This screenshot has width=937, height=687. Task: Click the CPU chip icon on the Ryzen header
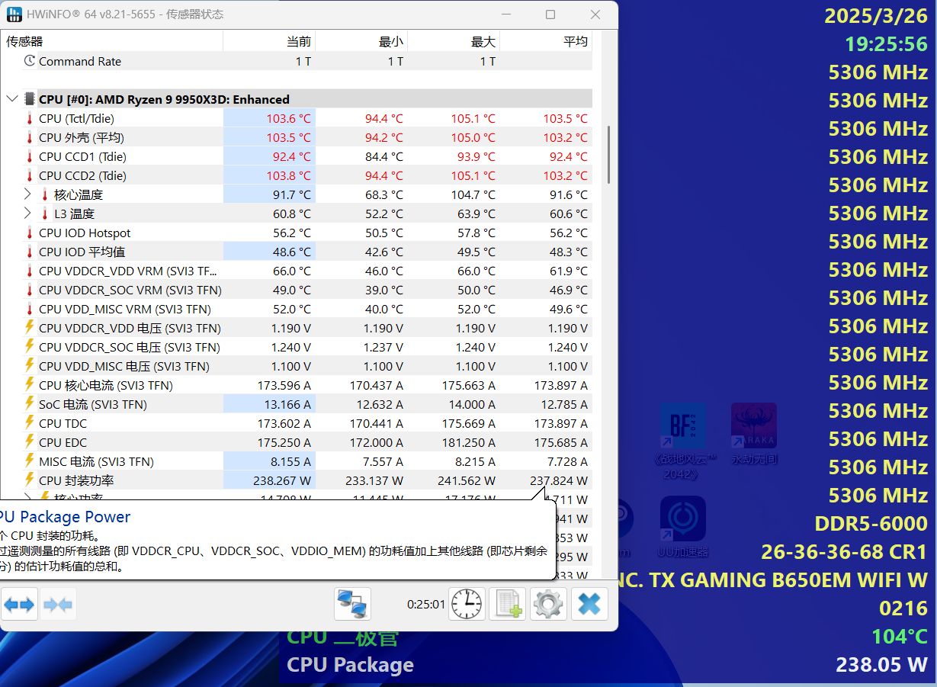click(x=27, y=98)
